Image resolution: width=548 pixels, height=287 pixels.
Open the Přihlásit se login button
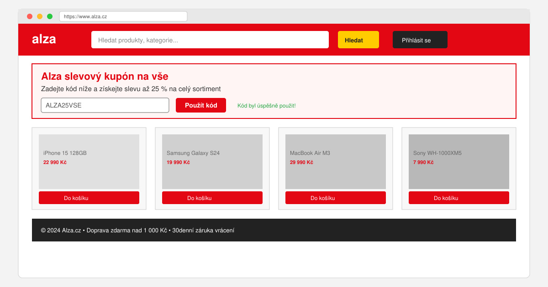[420, 40]
